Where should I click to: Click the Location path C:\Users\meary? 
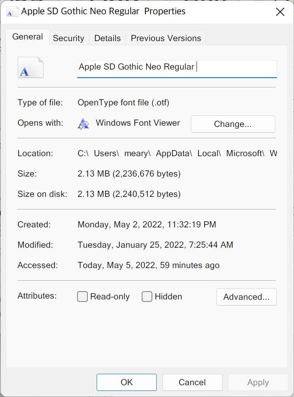click(x=177, y=153)
